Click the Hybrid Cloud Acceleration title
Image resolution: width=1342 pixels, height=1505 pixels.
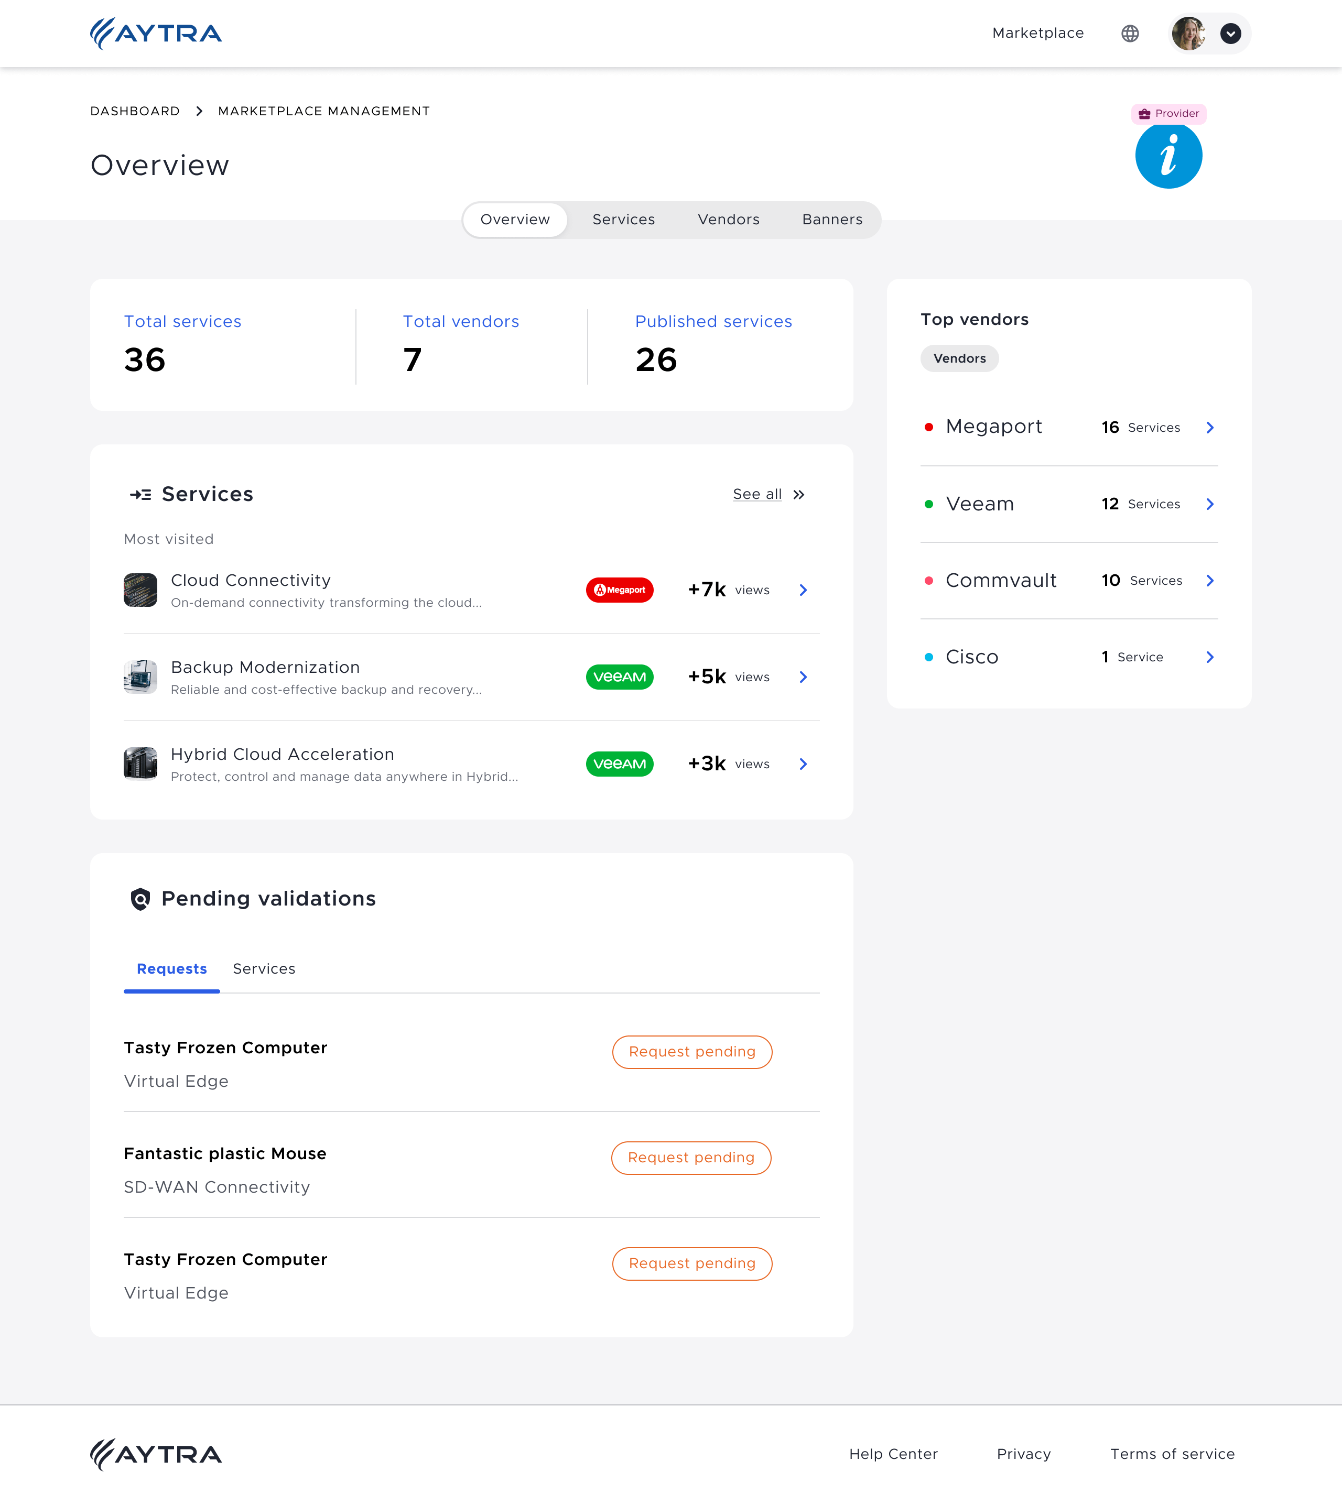click(283, 755)
